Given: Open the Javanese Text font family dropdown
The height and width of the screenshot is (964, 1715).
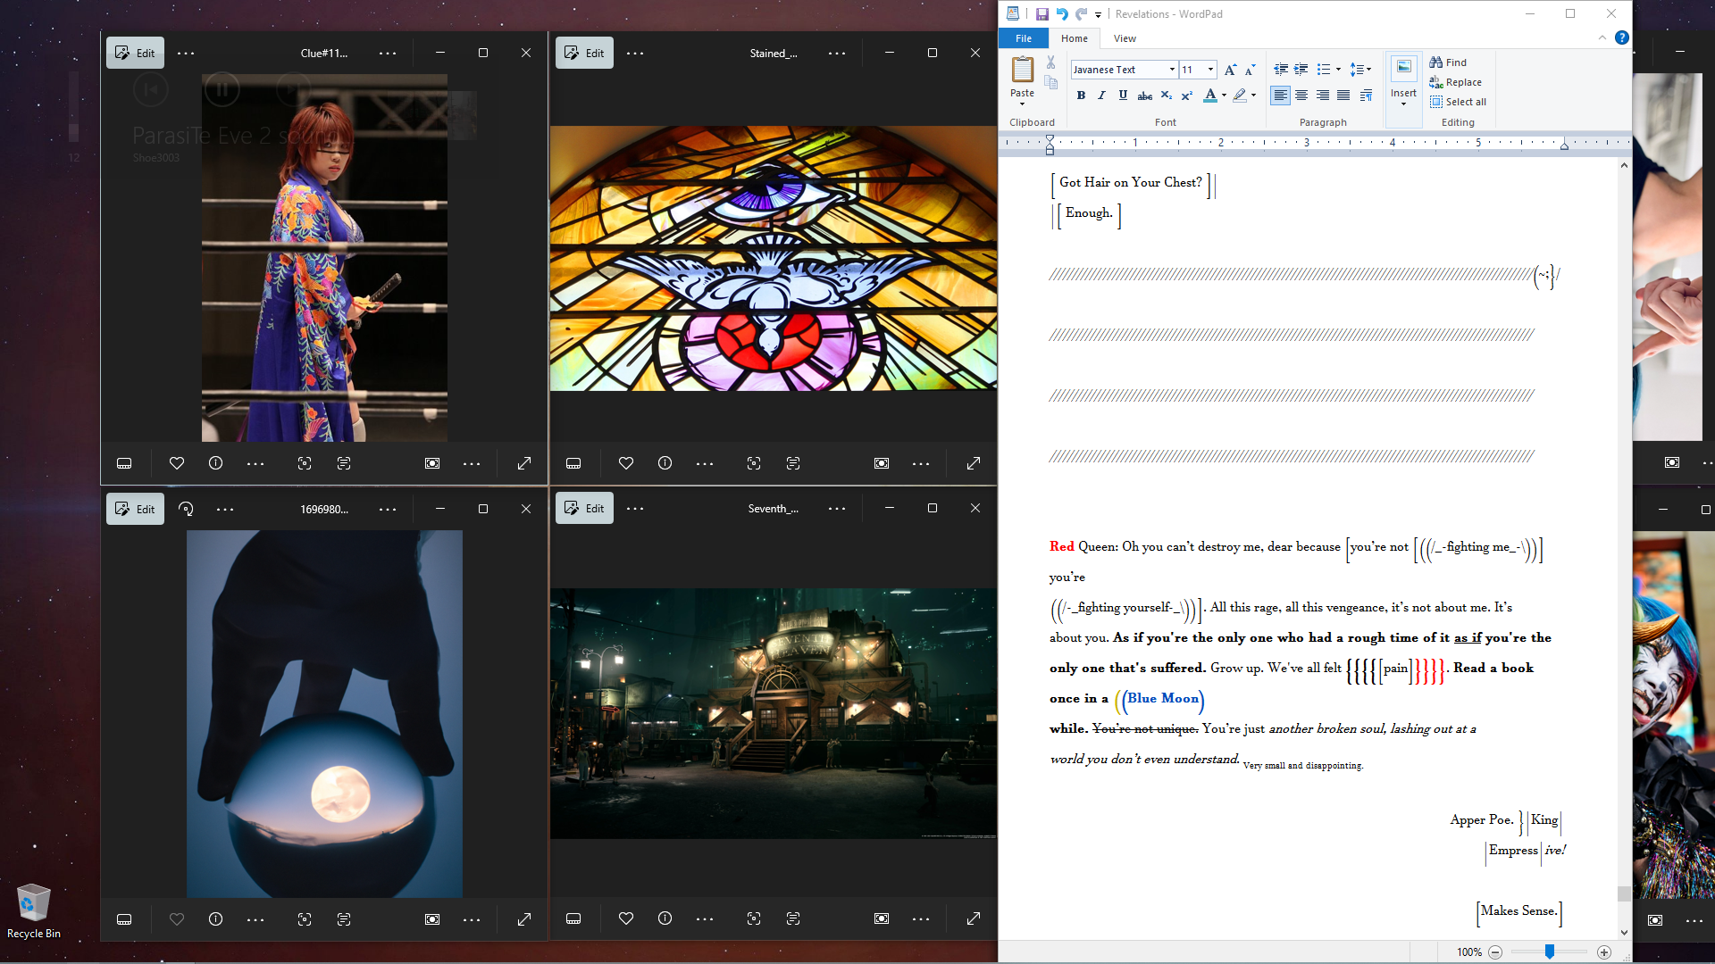Looking at the screenshot, I should pos(1172,70).
